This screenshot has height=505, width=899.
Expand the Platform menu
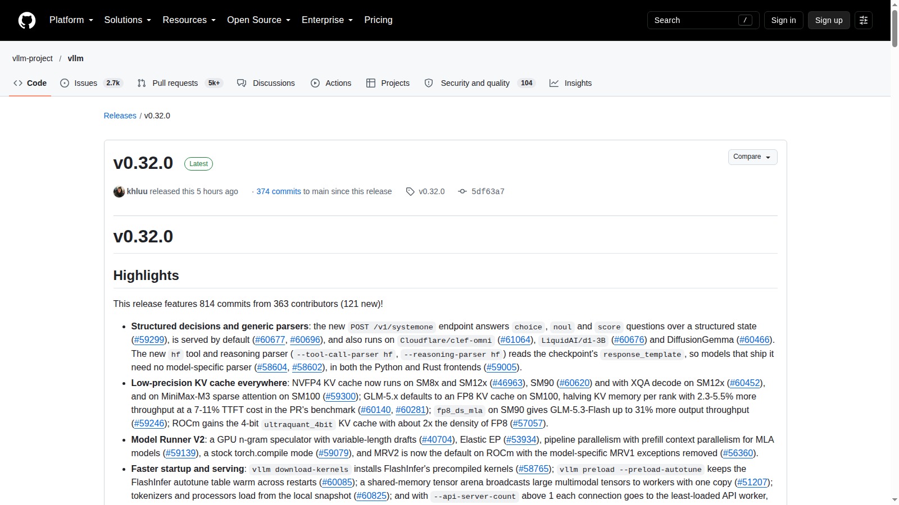71,20
